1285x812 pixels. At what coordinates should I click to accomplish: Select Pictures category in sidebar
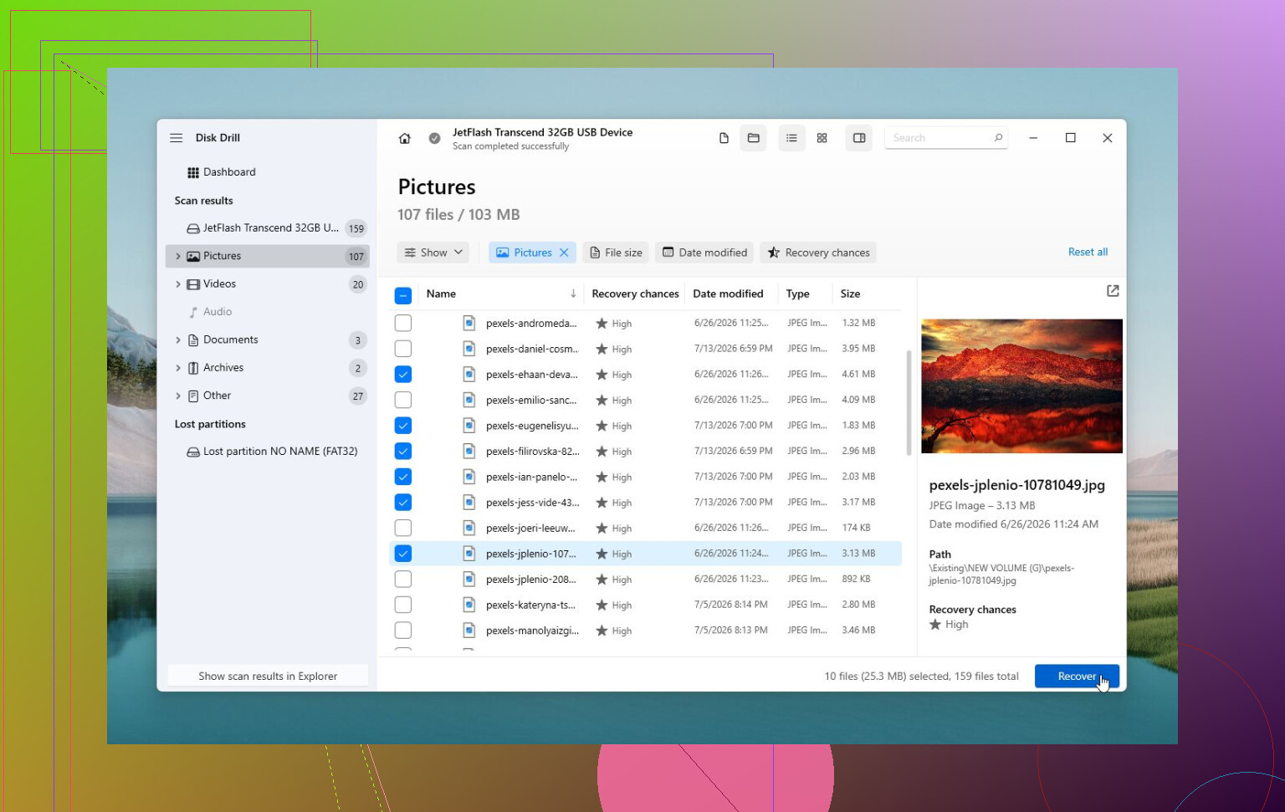tap(268, 256)
